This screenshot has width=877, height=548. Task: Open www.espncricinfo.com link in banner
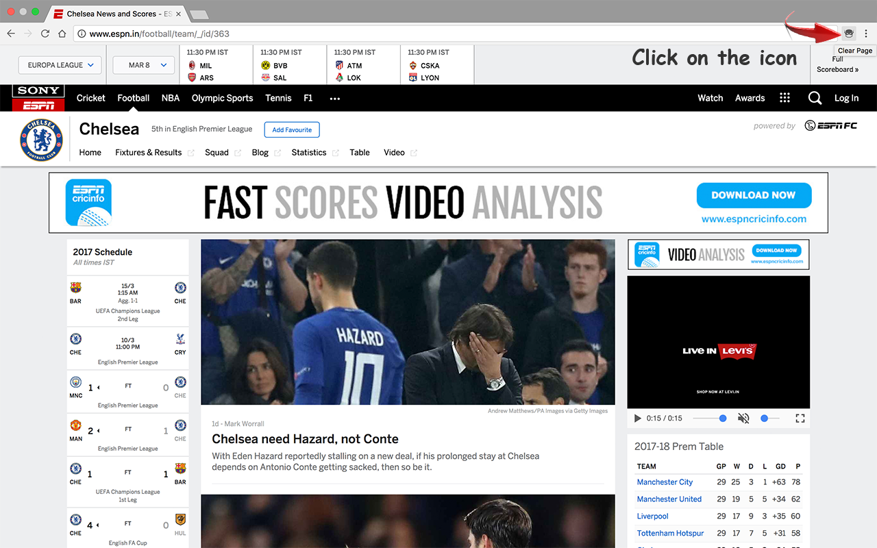[754, 219]
